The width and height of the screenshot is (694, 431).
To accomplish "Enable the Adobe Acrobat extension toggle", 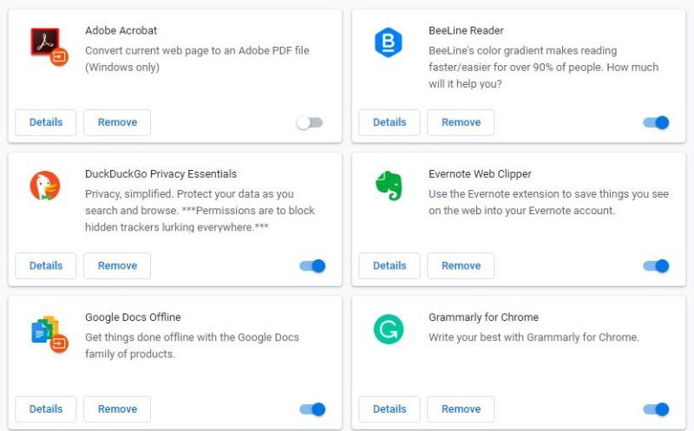I will (310, 123).
